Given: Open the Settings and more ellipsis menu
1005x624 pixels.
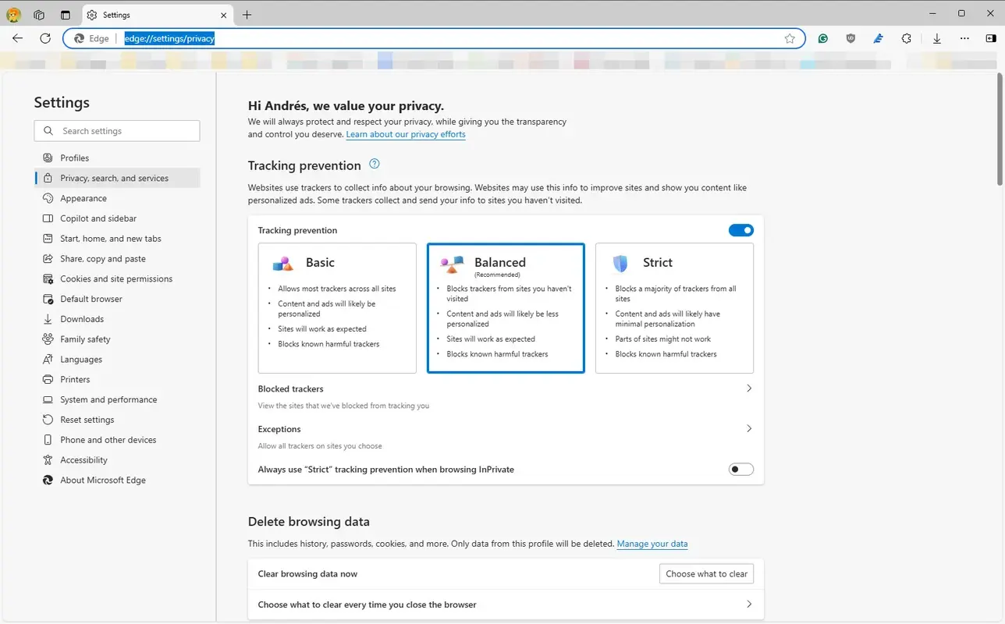Looking at the screenshot, I should [964, 37].
